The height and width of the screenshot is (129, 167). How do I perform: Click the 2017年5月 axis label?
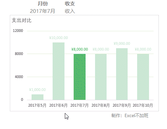tap(37, 105)
